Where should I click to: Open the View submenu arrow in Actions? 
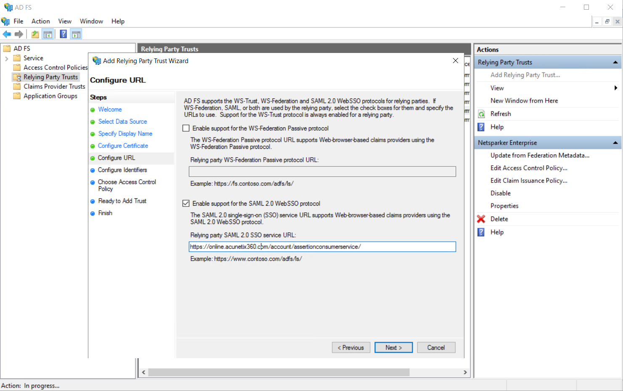[x=616, y=88]
